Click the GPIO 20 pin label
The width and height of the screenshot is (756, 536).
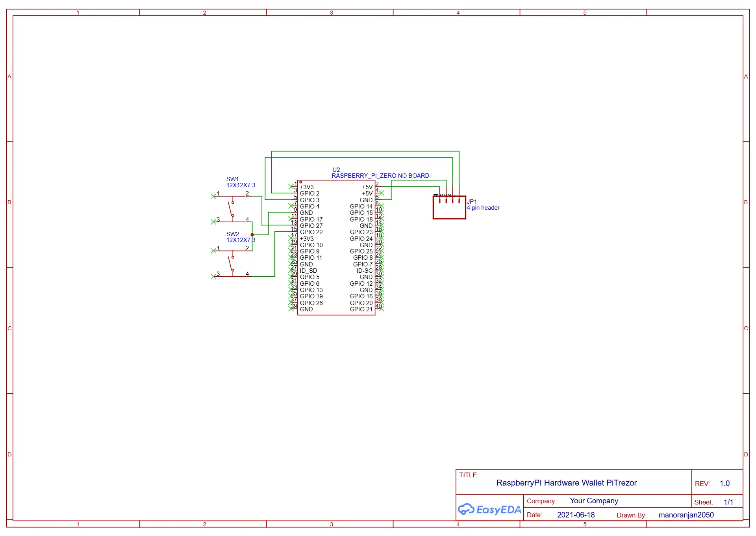pos(361,303)
